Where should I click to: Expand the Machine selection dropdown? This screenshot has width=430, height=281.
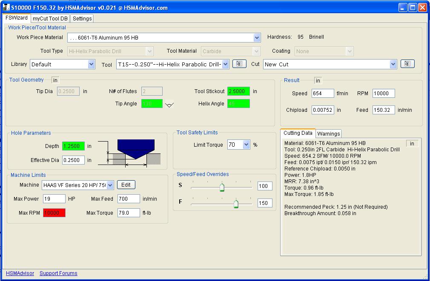pyautogui.click(x=110, y=185)
